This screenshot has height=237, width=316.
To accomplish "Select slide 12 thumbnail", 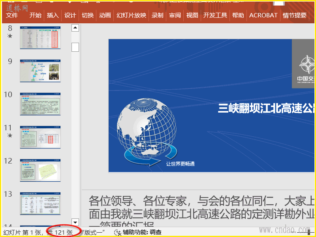I will (x=40, y=171).
